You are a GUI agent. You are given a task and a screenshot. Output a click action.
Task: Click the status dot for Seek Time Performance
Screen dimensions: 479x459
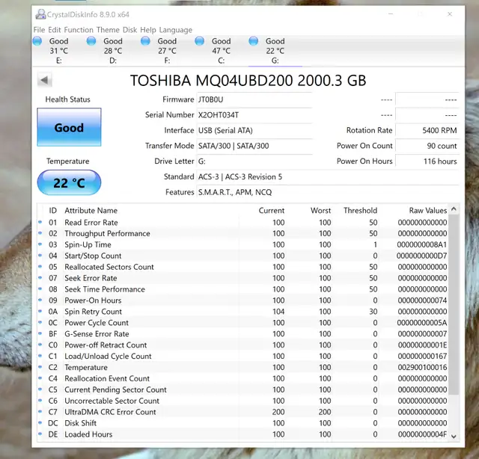(x=40, y=289)
